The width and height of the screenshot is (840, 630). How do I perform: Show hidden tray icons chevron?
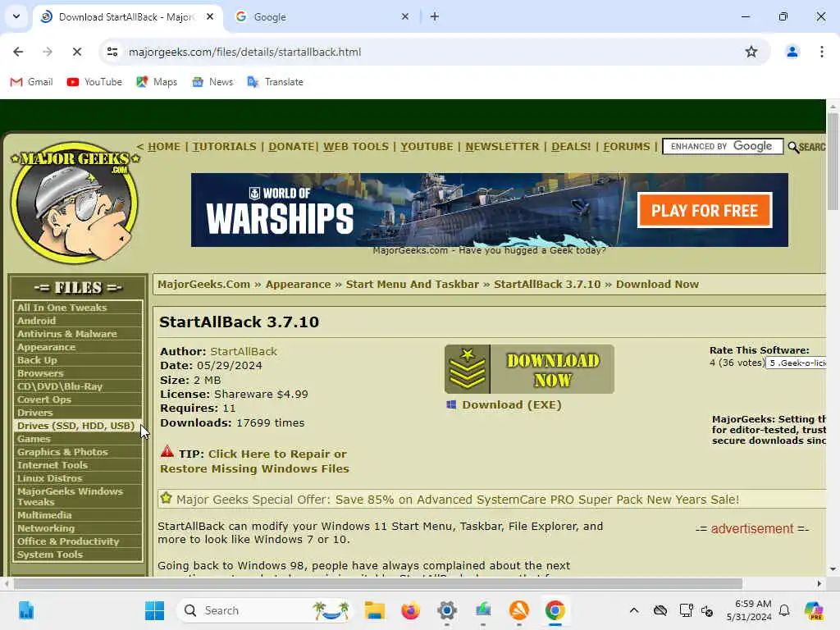(x=634, y=610)
